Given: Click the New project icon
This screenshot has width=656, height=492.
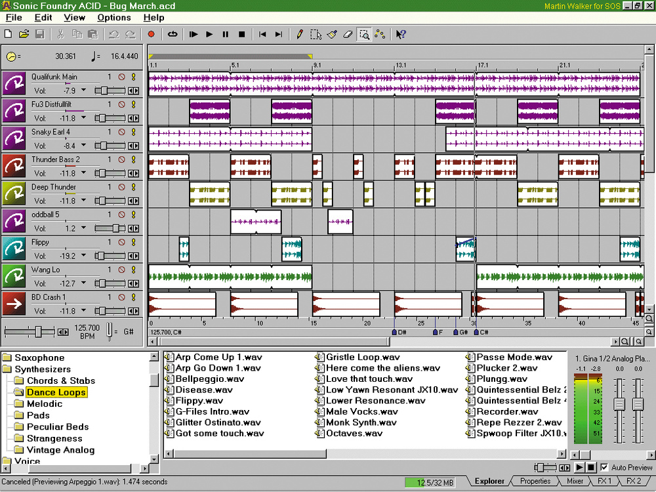Looking at the screenshot, I should [x=8, y=34].
